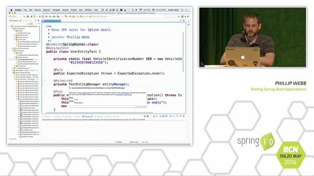This screenshot has width=314, height=176.
Task: Click the Fri 5:24 PM clock
Action: point(160,10)
